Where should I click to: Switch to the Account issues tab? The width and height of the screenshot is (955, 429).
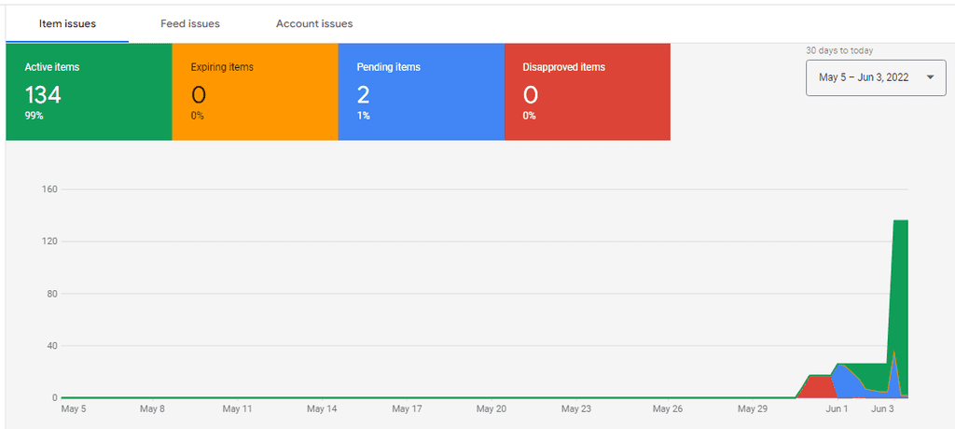[x=314, y=23]
